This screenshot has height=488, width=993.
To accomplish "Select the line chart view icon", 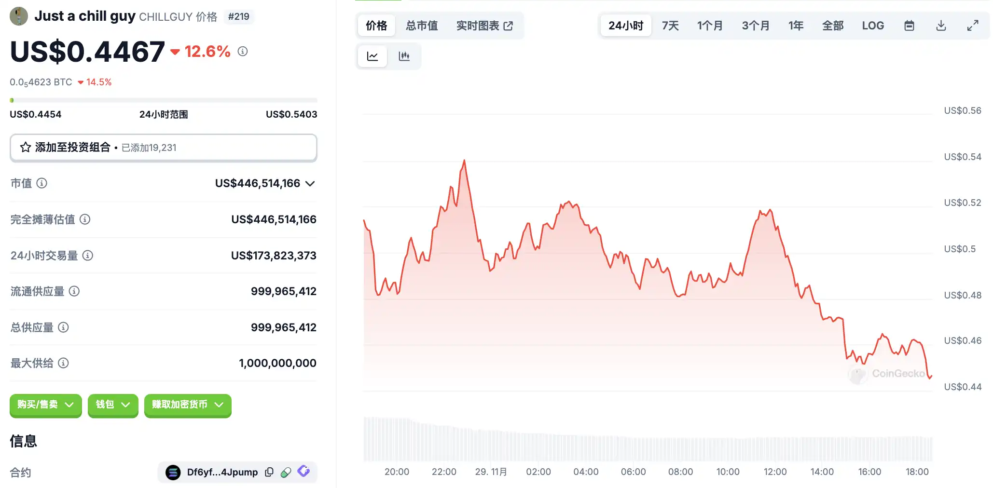I will [372, 56].
